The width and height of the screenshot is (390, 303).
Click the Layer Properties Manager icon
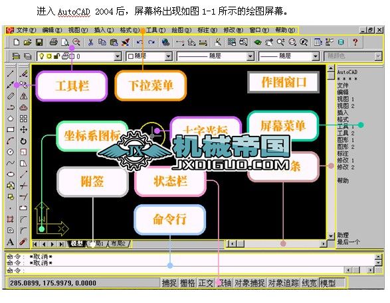pyautogui.click(x=16, y=56)
